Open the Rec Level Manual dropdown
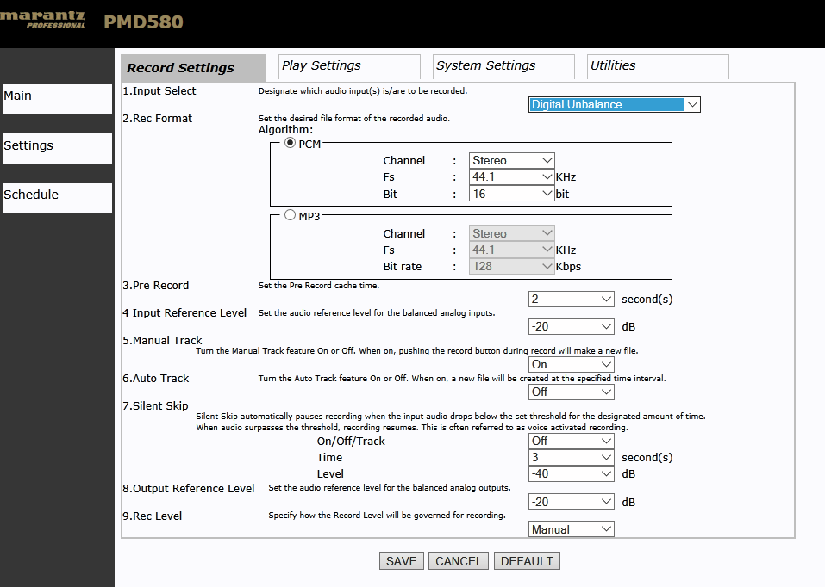This screenshot has height=587, width=825. point(571,529)
